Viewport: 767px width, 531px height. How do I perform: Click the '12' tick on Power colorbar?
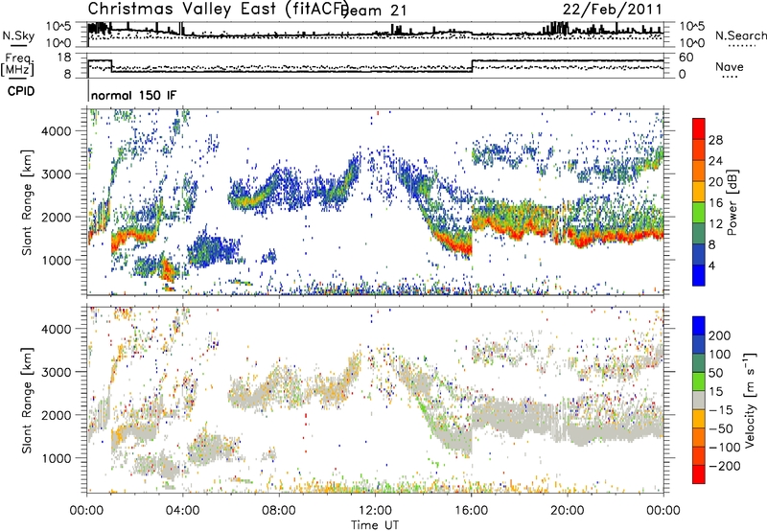tap(715, 224)
